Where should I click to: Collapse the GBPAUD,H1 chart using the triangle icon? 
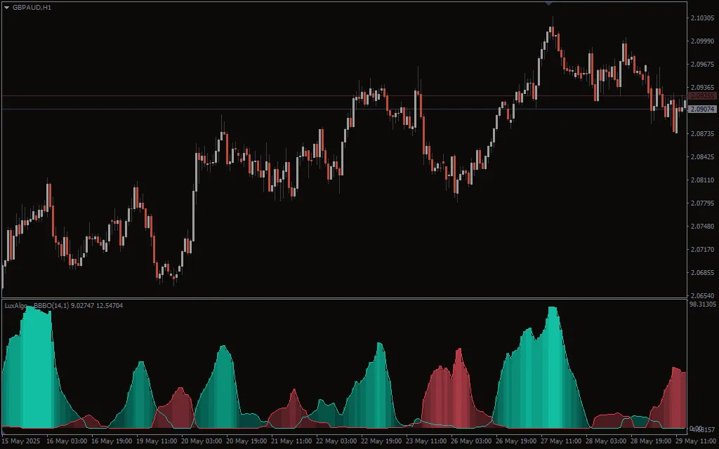coord(7,6)
